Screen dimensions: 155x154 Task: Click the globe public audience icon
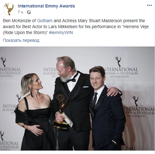[29, 12]
